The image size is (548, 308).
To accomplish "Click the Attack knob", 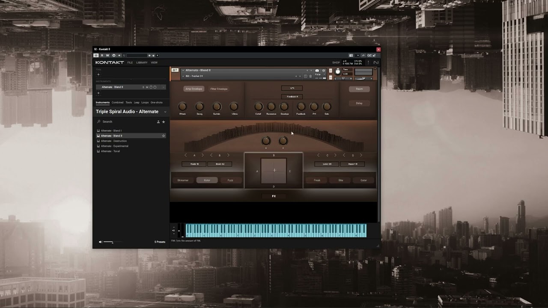I will point(182,107).
